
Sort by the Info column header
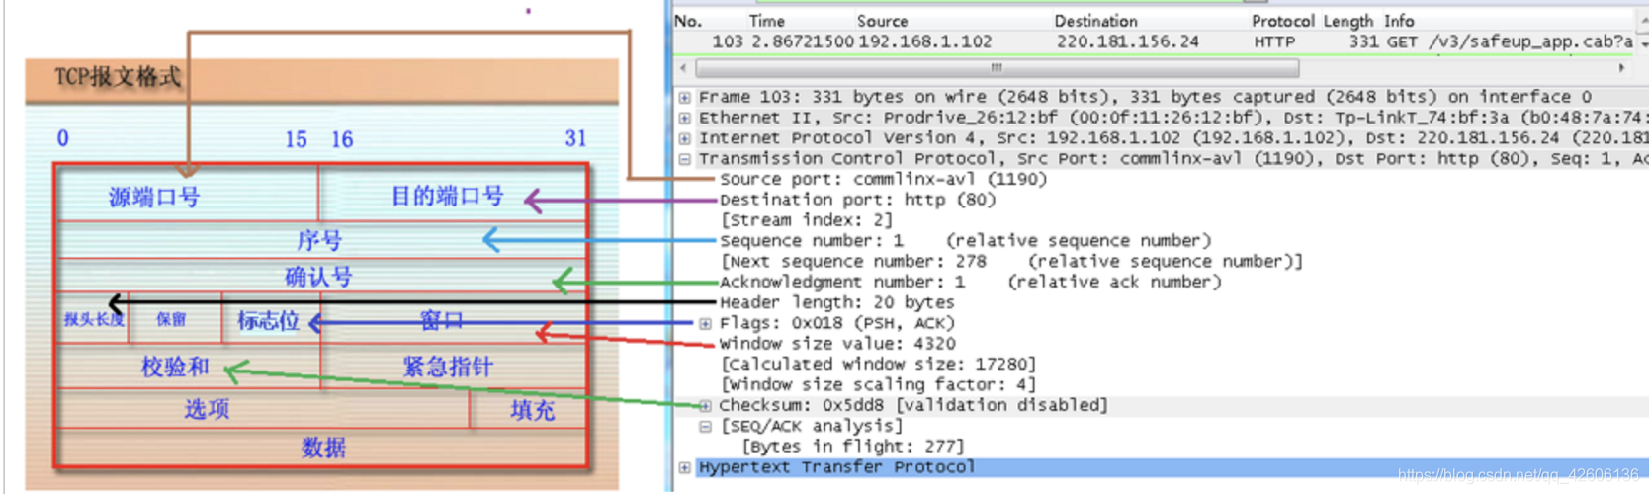[x=1399, y=21]
